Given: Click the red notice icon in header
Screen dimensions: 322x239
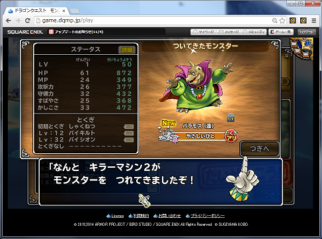Looking at the screenshot, I should (x=51, y=32).
